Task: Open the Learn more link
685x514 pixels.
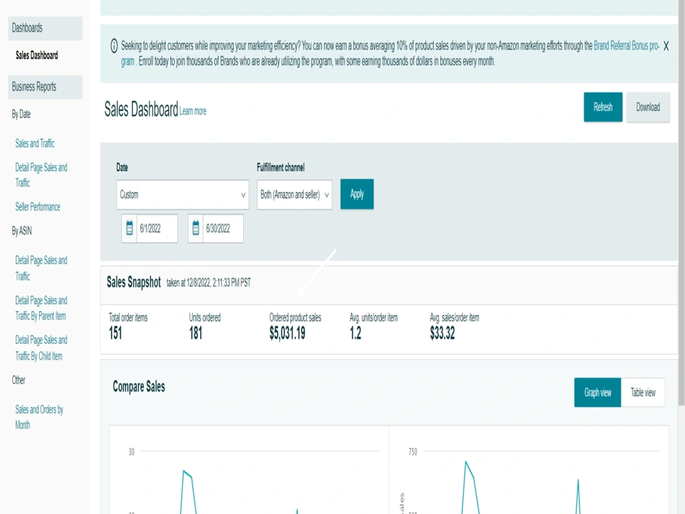Action: coord(193,112)
